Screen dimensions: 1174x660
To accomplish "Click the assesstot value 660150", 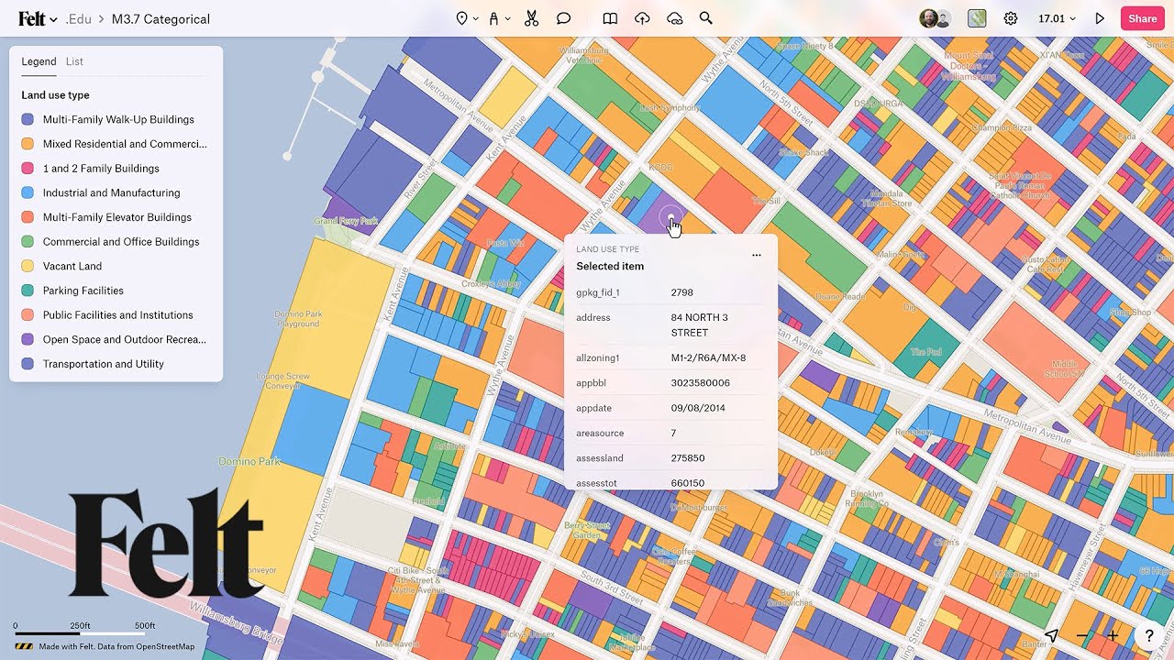I will click(688, 483).
